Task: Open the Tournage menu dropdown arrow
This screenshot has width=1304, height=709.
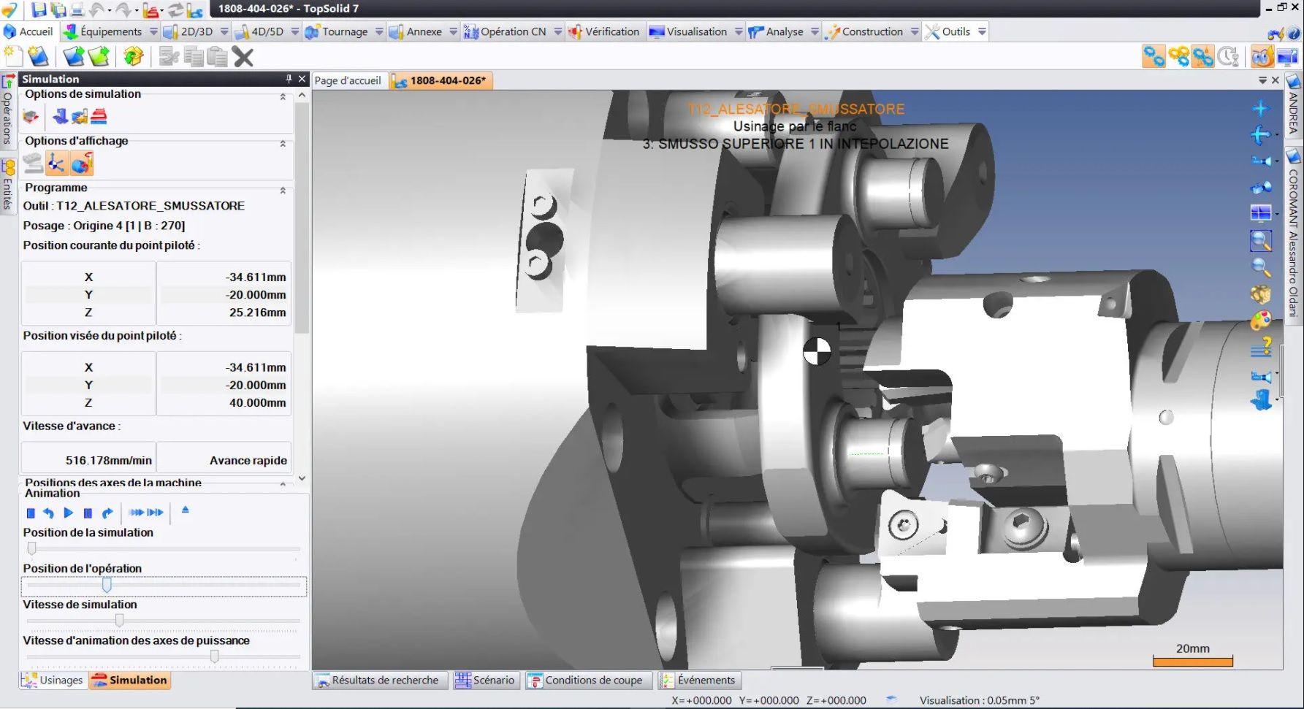Action: pyautogui.click(x=379, y=31)
